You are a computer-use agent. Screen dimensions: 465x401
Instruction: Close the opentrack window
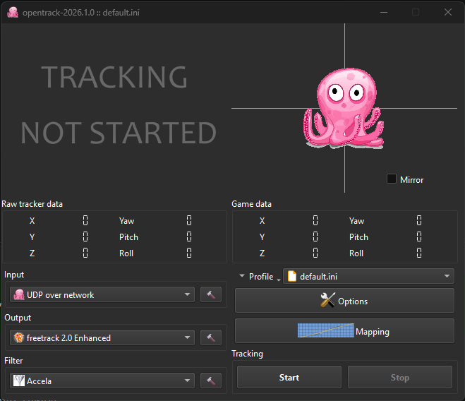pyautogui.click(x=448, y=12)
